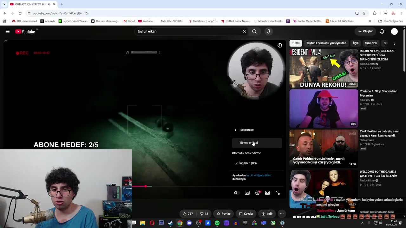Open the browser extensions puzzle icon
Screen dimensions: 406x228
(x=375, y=13)
